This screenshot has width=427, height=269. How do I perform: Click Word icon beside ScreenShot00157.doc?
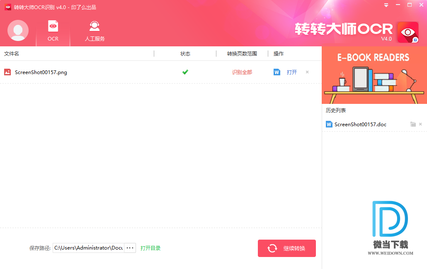[x=329, y=124]
